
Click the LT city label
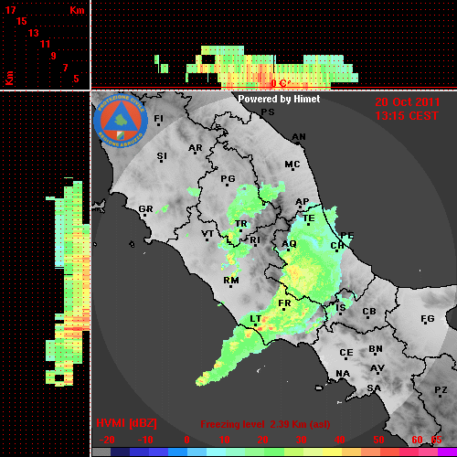pos(256,319)
